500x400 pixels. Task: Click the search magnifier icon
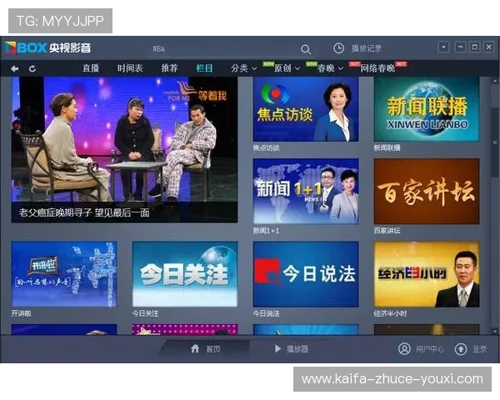pyautogui.click(x=306, y=49)
